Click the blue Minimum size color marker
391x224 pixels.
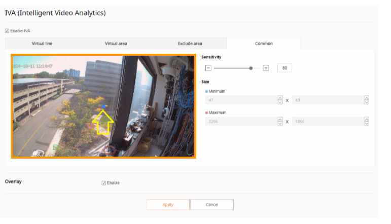click(x=206, y=91)
